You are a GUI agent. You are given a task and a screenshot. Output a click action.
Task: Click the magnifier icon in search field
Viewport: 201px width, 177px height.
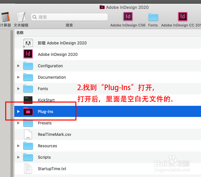[35, 17]
